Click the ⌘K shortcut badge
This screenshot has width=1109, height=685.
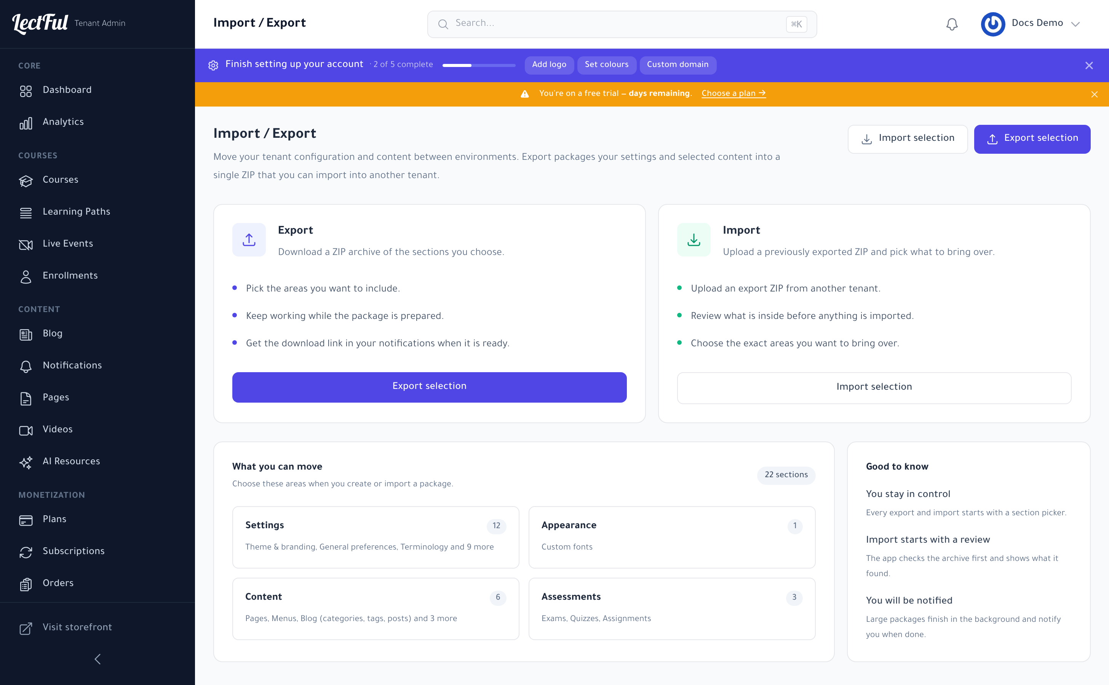[796, 24]
